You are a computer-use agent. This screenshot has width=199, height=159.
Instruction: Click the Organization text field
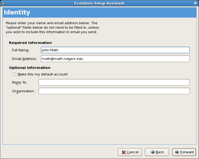pyautogui.click(x=114, y=91)
